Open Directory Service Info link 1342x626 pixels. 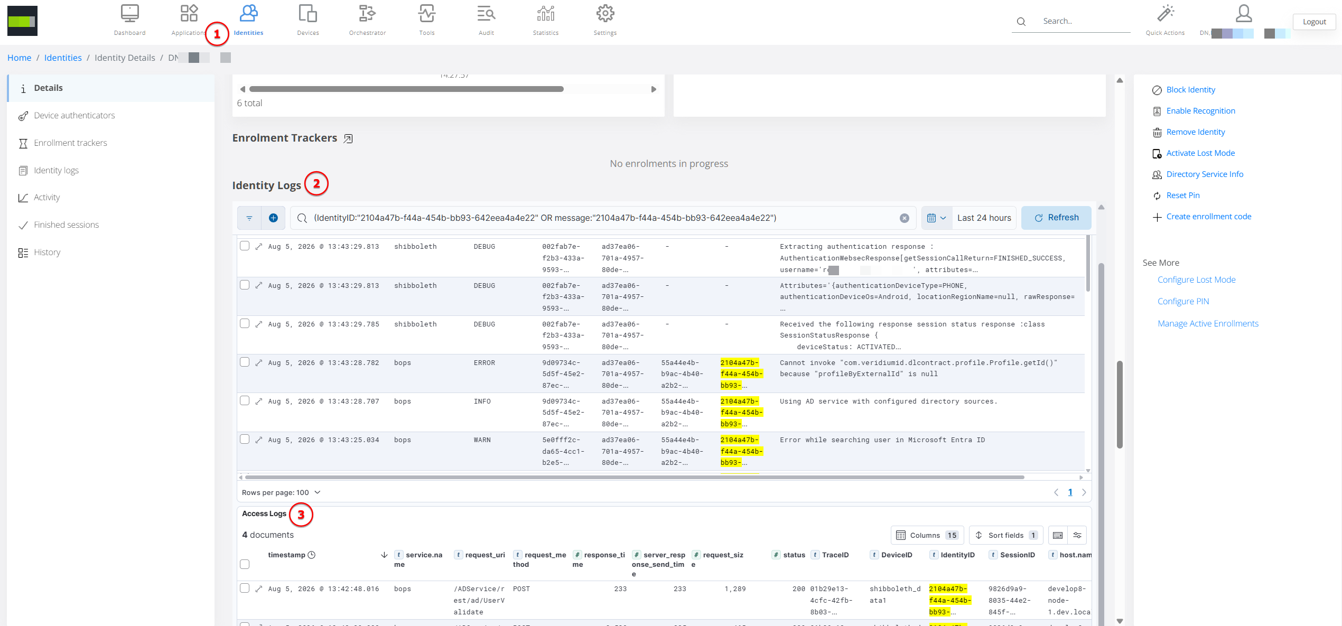tap(1205, 174)
